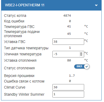Click the Ошибка связи с котлом label
104x102 pixels.
click(24, 81)
